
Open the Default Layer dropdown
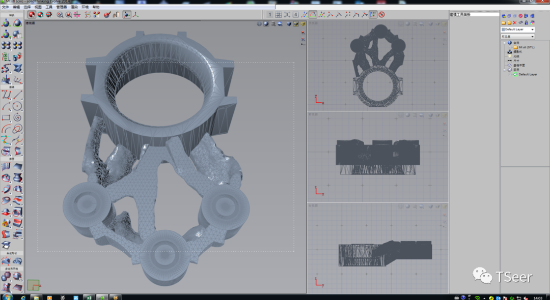[533, 30]
